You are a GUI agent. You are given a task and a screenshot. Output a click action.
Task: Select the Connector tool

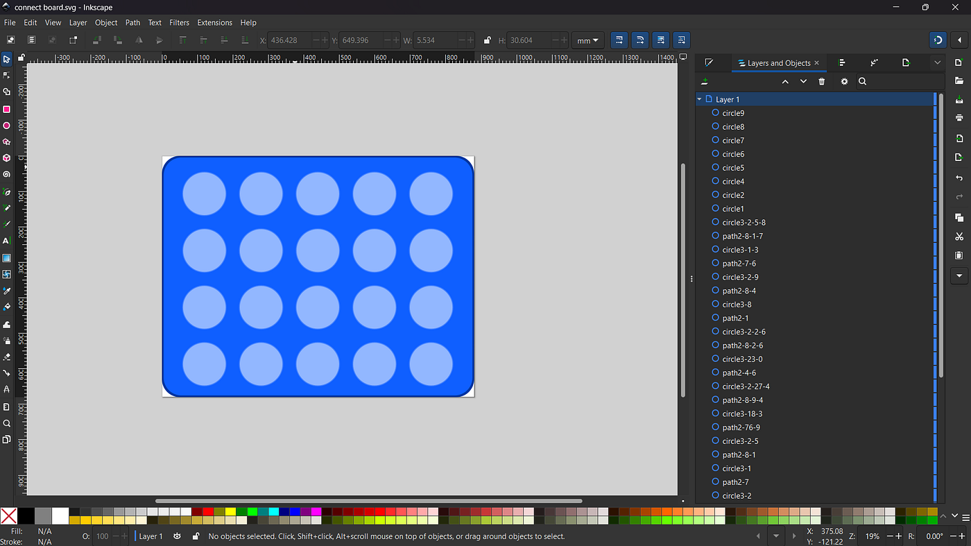pyautogui.click(x=6, y=373)
